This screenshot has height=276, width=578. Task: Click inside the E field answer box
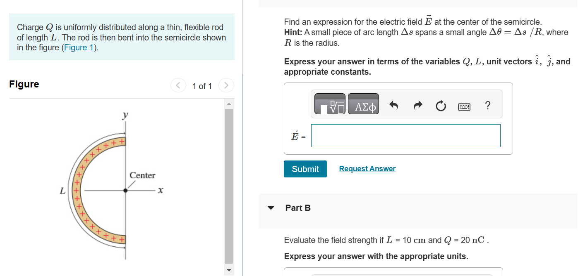click(405, 135)
